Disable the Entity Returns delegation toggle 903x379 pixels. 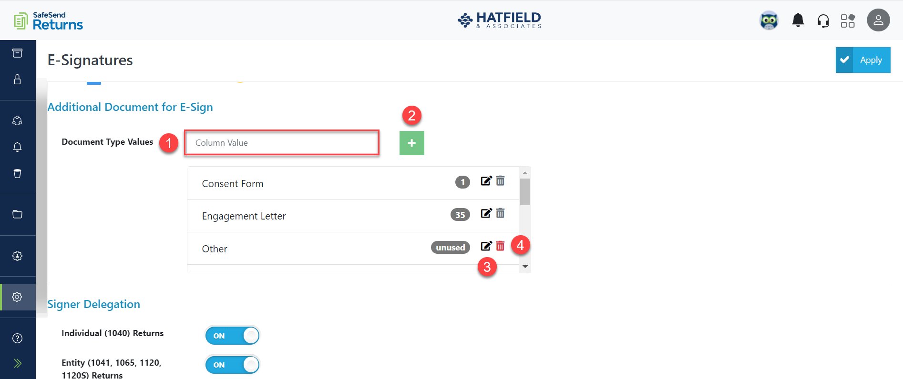click(232, 365)
